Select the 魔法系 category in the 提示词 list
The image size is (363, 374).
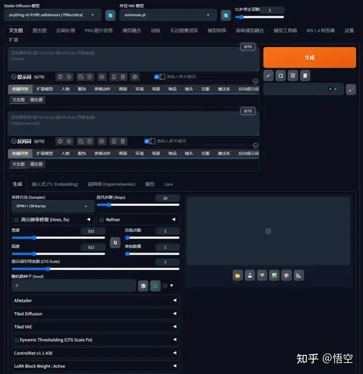(224, 89)
